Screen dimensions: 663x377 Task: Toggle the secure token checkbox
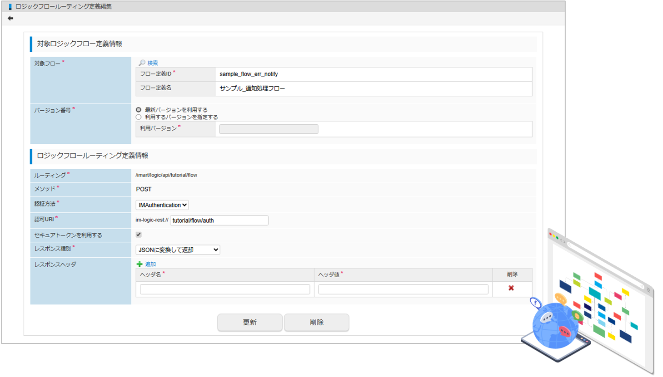[139, 235]
